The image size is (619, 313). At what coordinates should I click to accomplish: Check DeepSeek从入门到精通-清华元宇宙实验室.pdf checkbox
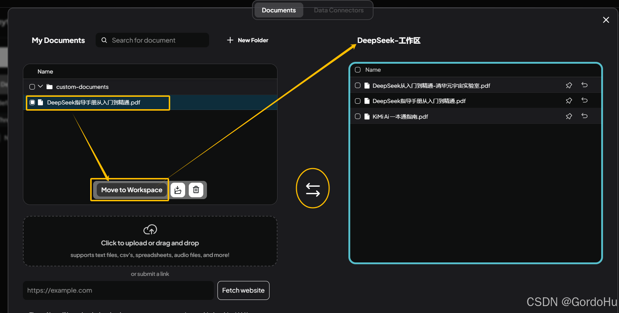click(x=358, y=86)
